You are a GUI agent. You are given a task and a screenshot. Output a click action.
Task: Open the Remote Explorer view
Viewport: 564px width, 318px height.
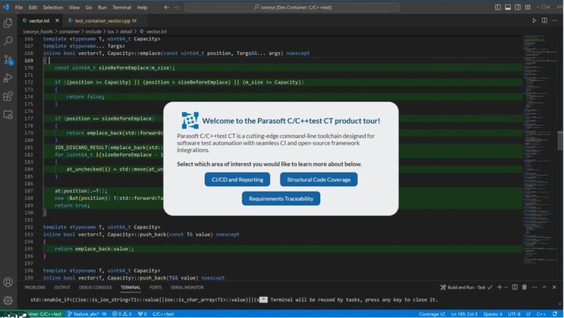[x=8, y=115]
